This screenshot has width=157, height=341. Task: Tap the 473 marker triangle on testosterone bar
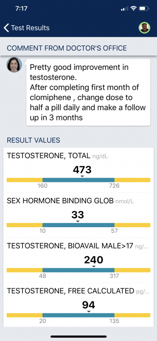82,176
